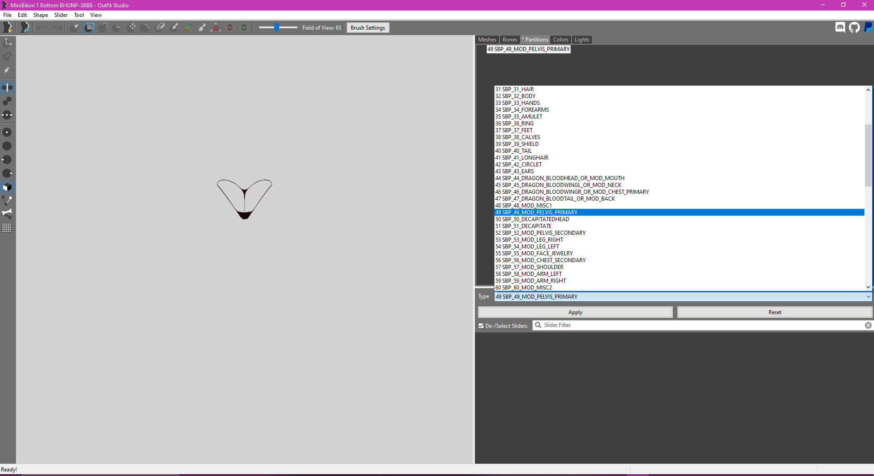Select the 49 SBP_49_MOD_PELVIS_PRIMARY tree entry

coord(528,49)
